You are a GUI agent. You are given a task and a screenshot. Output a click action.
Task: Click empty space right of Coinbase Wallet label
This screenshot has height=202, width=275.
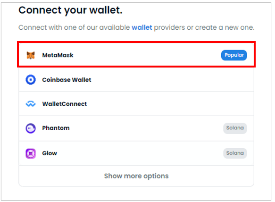[x=172, y=80]
